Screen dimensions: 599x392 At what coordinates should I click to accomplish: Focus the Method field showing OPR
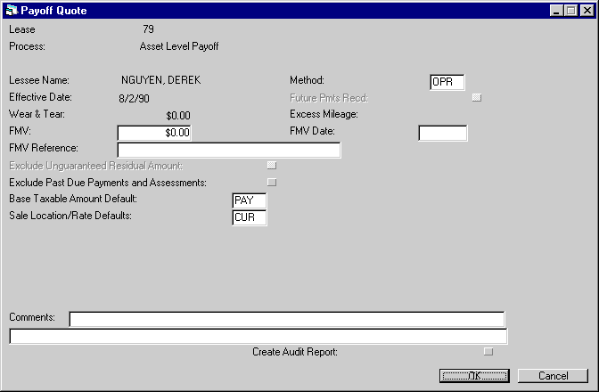447,82
